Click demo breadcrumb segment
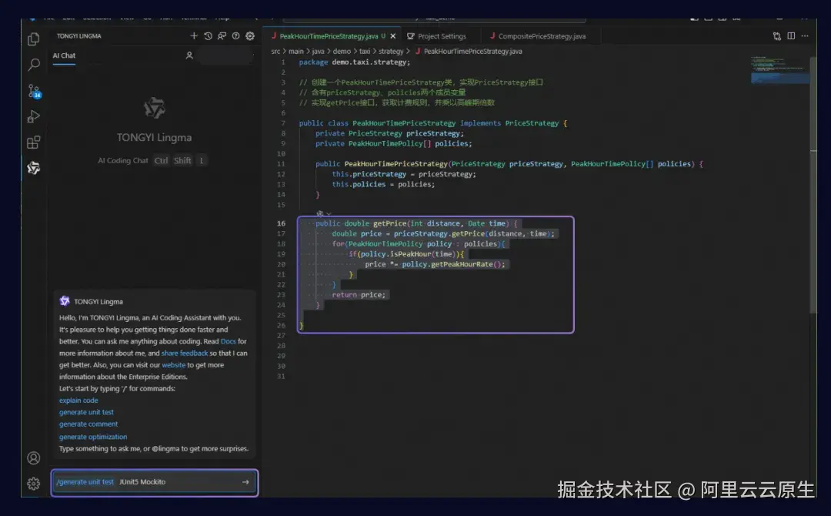Image resolution: width=831 pixels, height=516 pixels. tap(342, 52)
